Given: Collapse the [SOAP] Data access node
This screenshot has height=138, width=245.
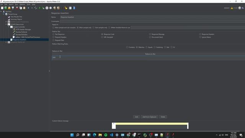Looking at the screenshot, I should pyautogui.click(x=6, y=24).
